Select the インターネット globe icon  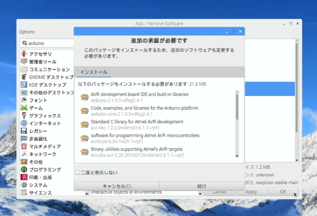(x=24, y=123)
